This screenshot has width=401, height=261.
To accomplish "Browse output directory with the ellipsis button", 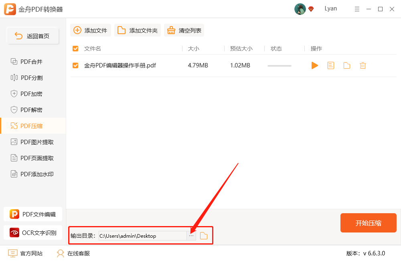I will [x=191, y=236].
